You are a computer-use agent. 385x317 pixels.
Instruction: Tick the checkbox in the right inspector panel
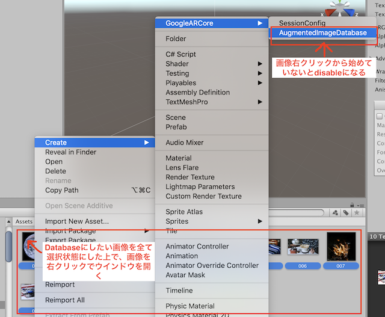tap(380, 116)
